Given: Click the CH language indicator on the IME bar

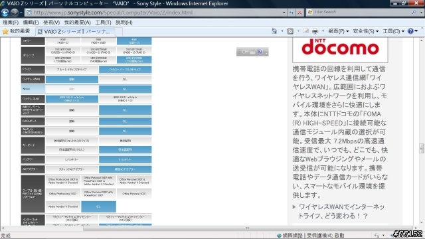Looking at the screenshot, I should pos(245,52).
